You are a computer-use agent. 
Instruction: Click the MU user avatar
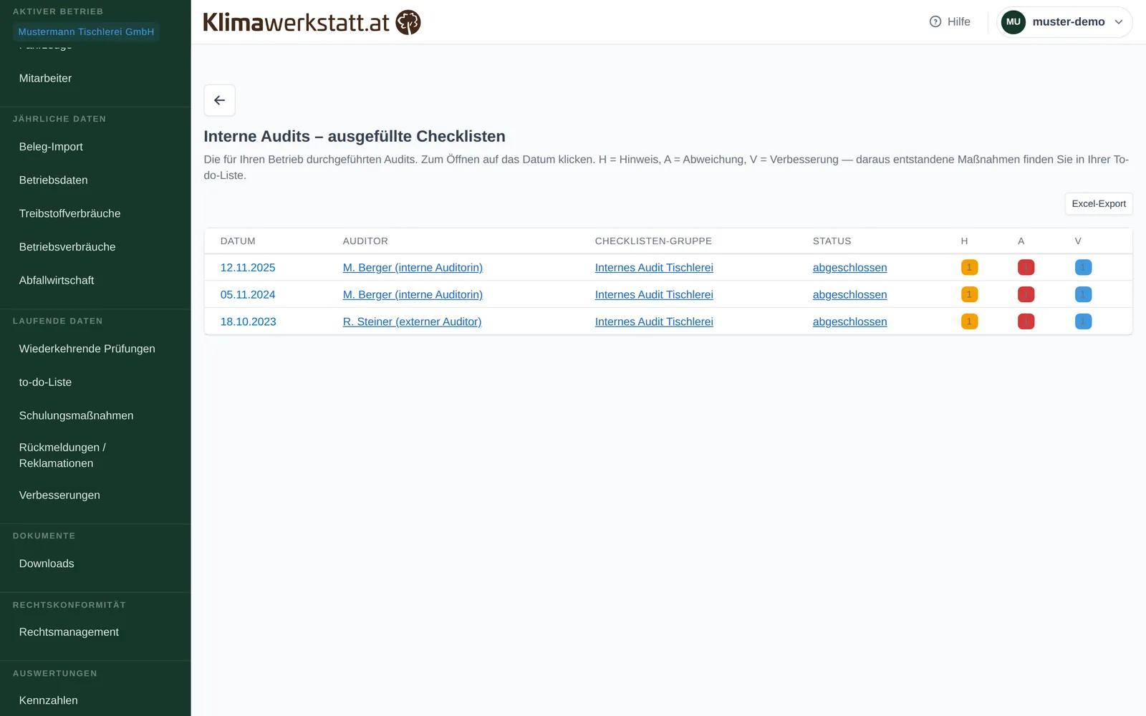pyautogui.click(x=1013, y=21)
